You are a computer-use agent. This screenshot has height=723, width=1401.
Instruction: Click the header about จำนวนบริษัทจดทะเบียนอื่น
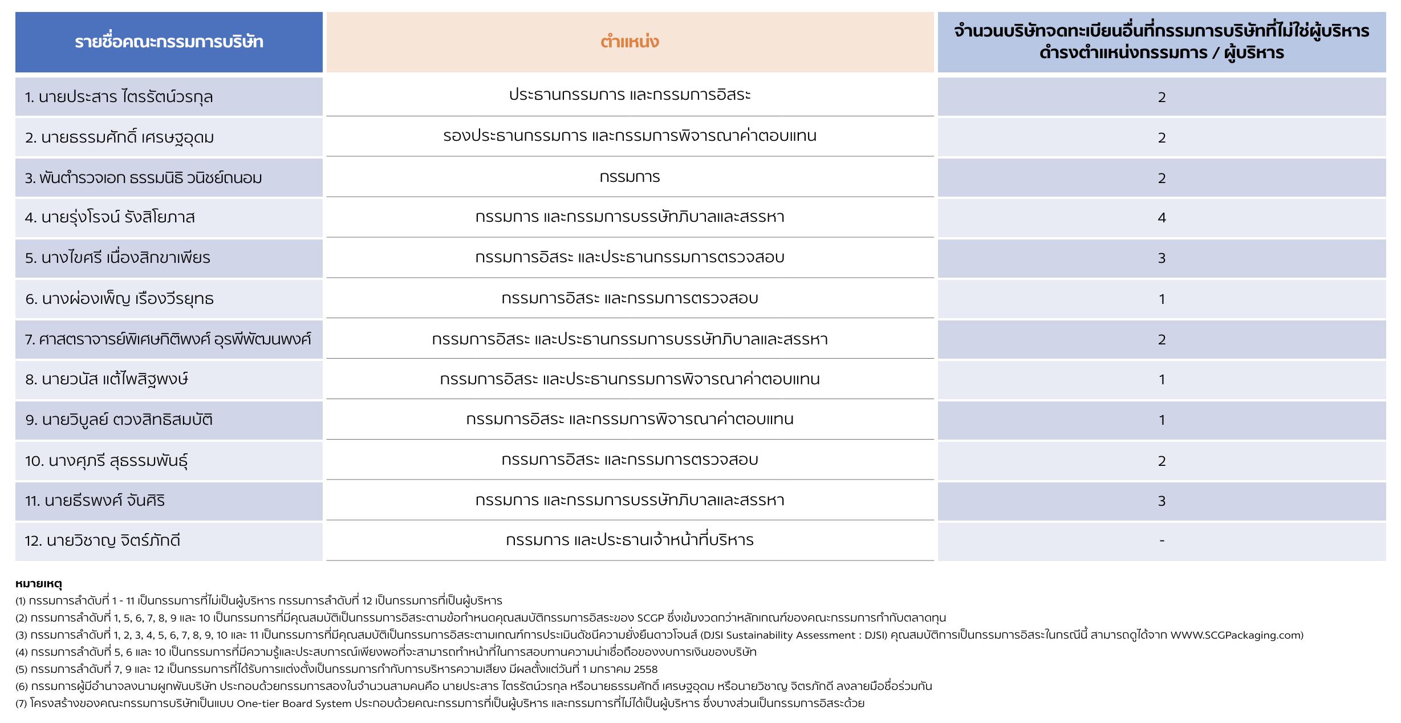[x=1162, y=42]
